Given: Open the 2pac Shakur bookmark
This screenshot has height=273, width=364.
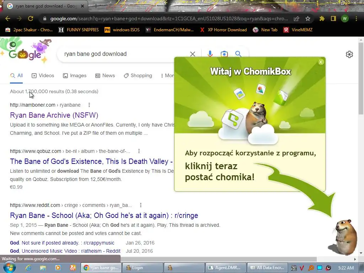Looking at the screenshot, I should click(x=29, y=30).
